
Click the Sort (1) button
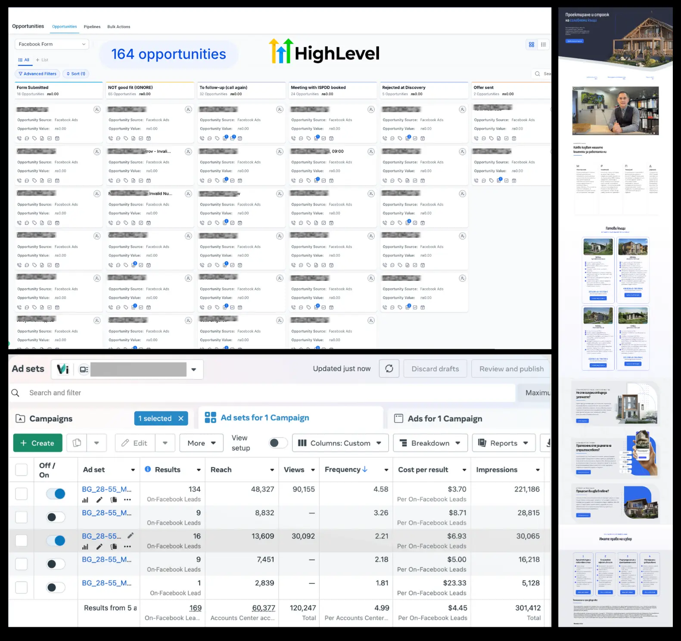pyautogui.click(x=76, y=74)
